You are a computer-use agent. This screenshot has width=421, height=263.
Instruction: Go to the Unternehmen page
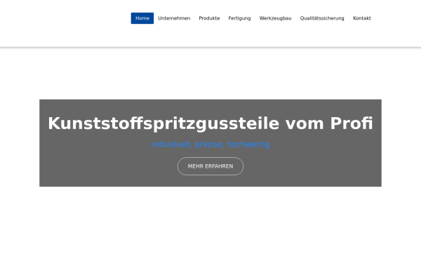tap(174, 18)
